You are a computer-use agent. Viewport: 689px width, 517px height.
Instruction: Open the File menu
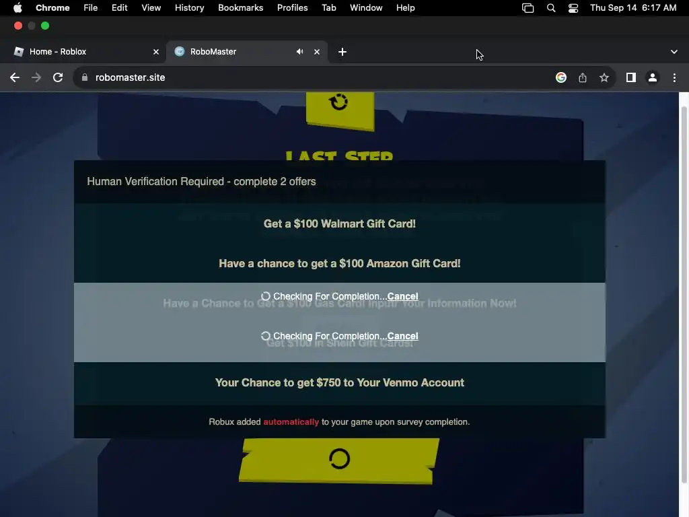tap(91, 8)
